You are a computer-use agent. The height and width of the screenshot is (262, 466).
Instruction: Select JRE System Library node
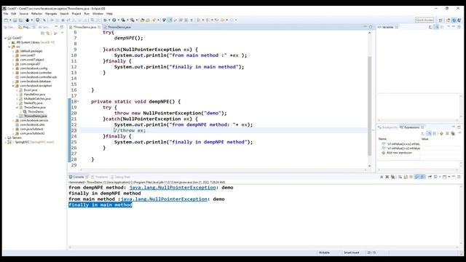[x=33, y=42]
